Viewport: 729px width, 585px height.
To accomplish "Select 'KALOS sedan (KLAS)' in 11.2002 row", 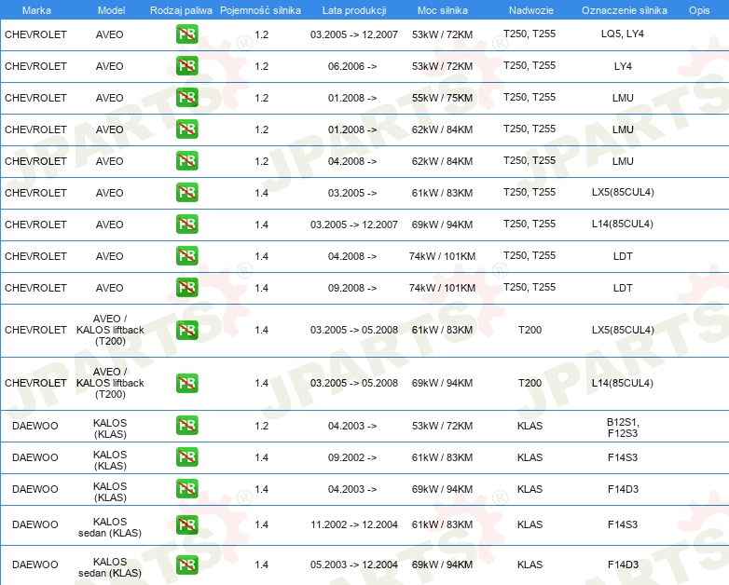I will (x=110, y=527).
